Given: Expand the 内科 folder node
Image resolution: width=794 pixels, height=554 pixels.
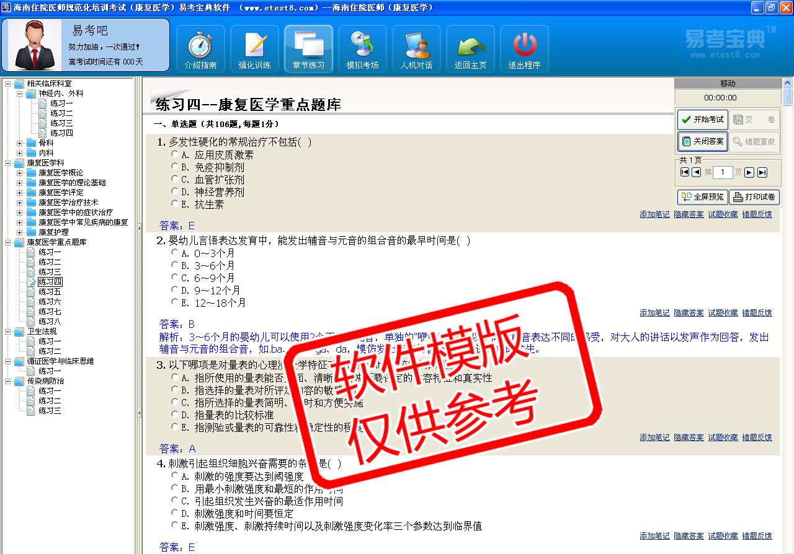Looking at the screenshot, I should point(20,153).
